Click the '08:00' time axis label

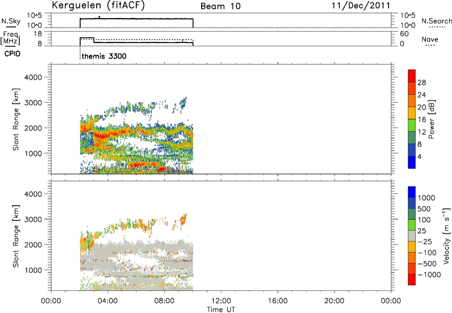click(164, 301)
